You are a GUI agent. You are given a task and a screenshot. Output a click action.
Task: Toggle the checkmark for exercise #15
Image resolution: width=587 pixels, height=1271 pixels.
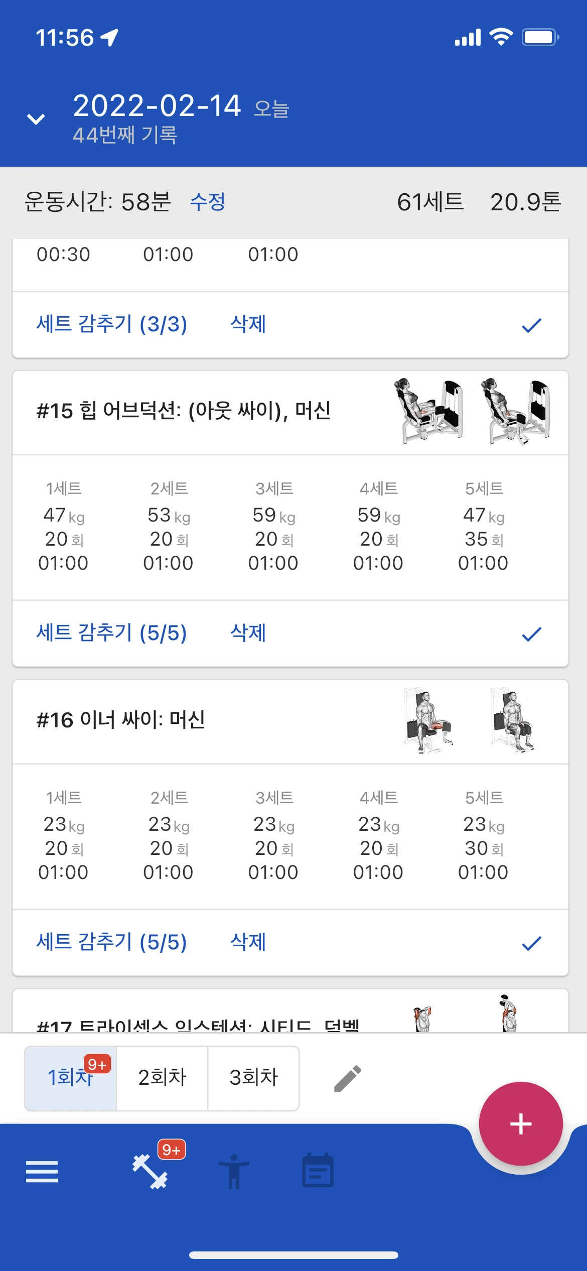(531, 634)
